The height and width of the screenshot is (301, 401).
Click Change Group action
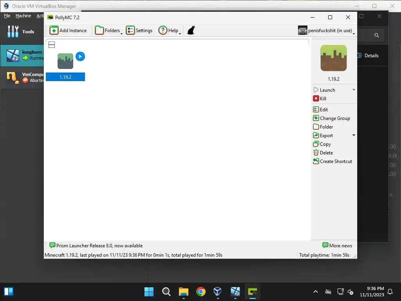click(x=331, y=118)
